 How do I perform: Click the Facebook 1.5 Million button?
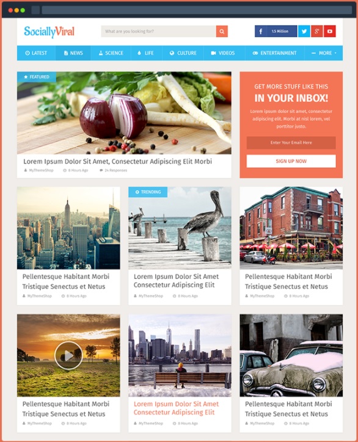pyautogui.click(x=276, y=31)
